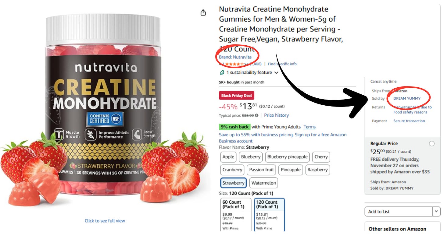Select the 120 Count size option
The width and height of the screenshot is (444, 235).
coord(269,215)
